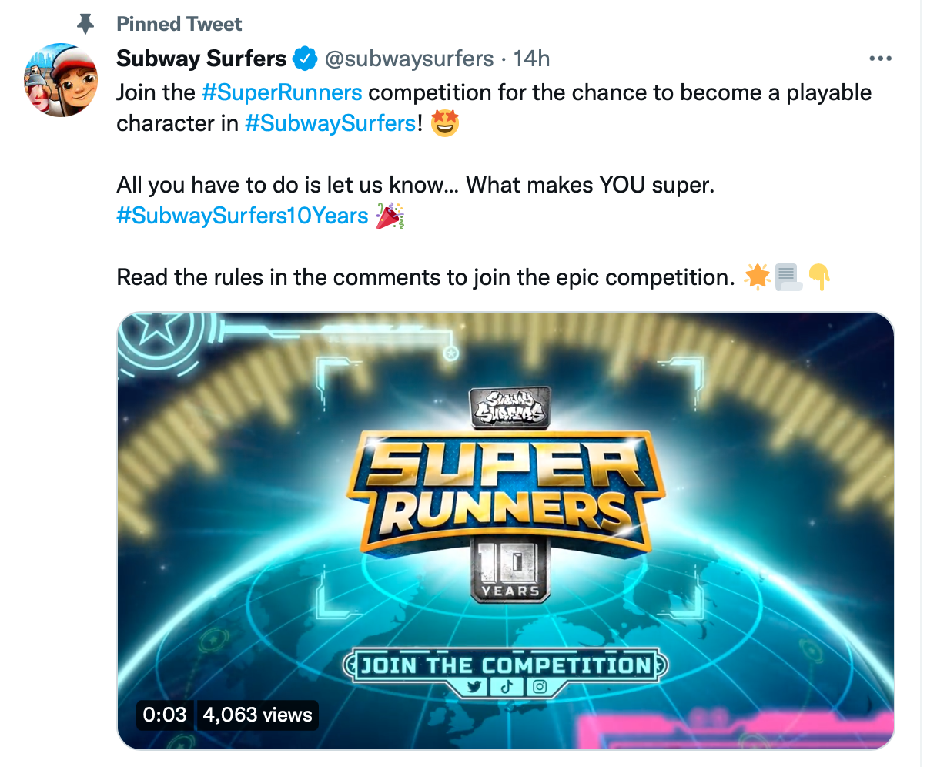Open the three-dot More menu on the tweet
The width and height of the screenshot is (927, 767).
pos(879,59)
